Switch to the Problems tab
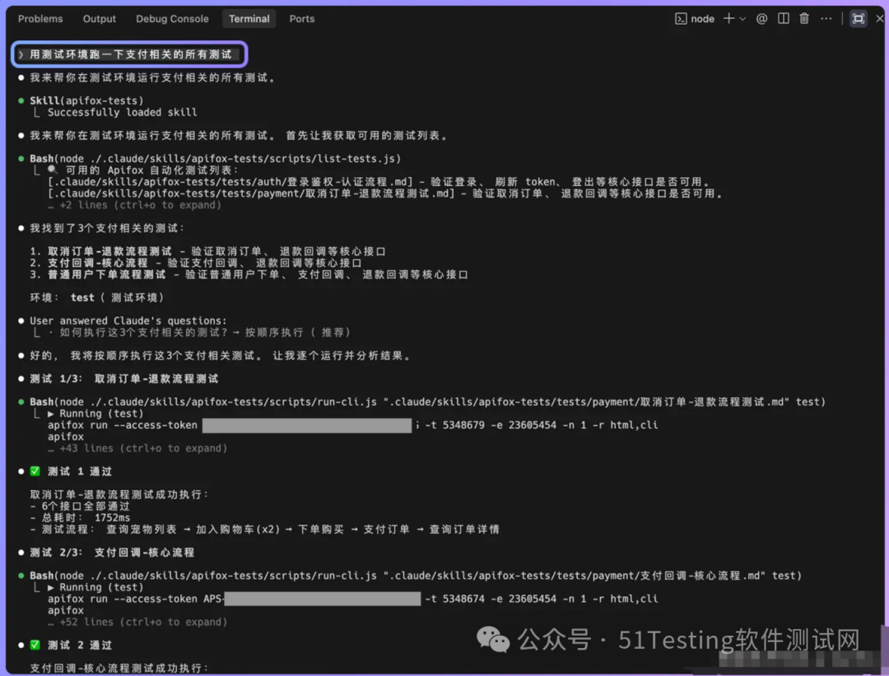The width and height of the screenshot is (889, 676). (x=40, y=19)
